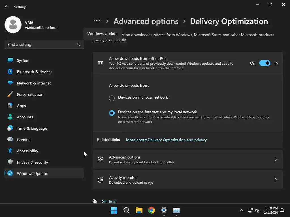This screenshot has height=217, width=290.
Task: Click the Network Wi-Fi icon in sidebar
Action: click(x=10, y=83)
